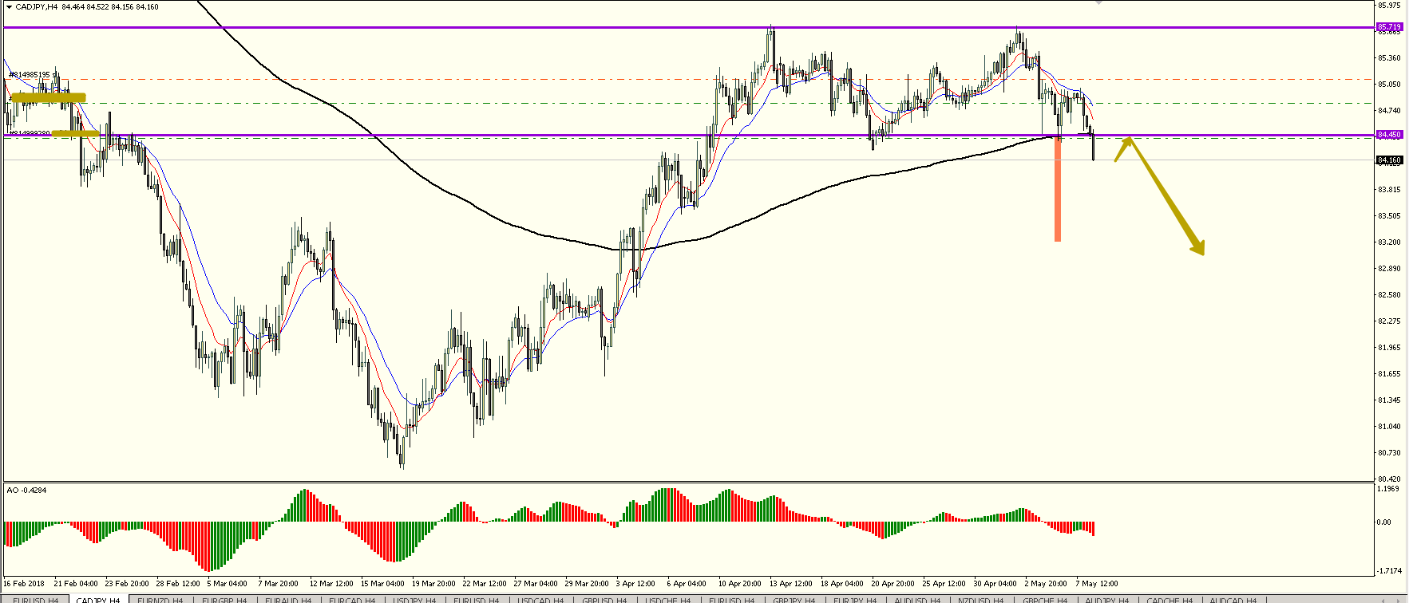This screenshot has height=603, width=1409.
Task: Select the USDJPY H4 chart tab
Action: pyautogui.click(x=414, y=600)
